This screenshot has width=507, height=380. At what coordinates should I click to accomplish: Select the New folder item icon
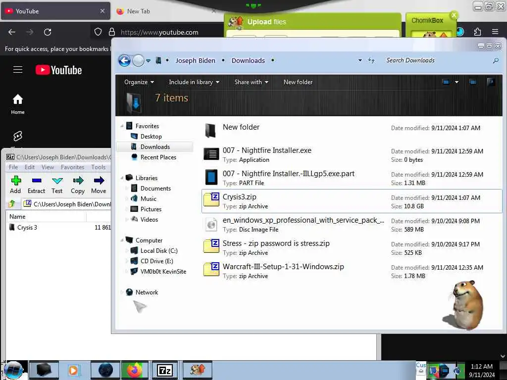click(x=211, y=131)
